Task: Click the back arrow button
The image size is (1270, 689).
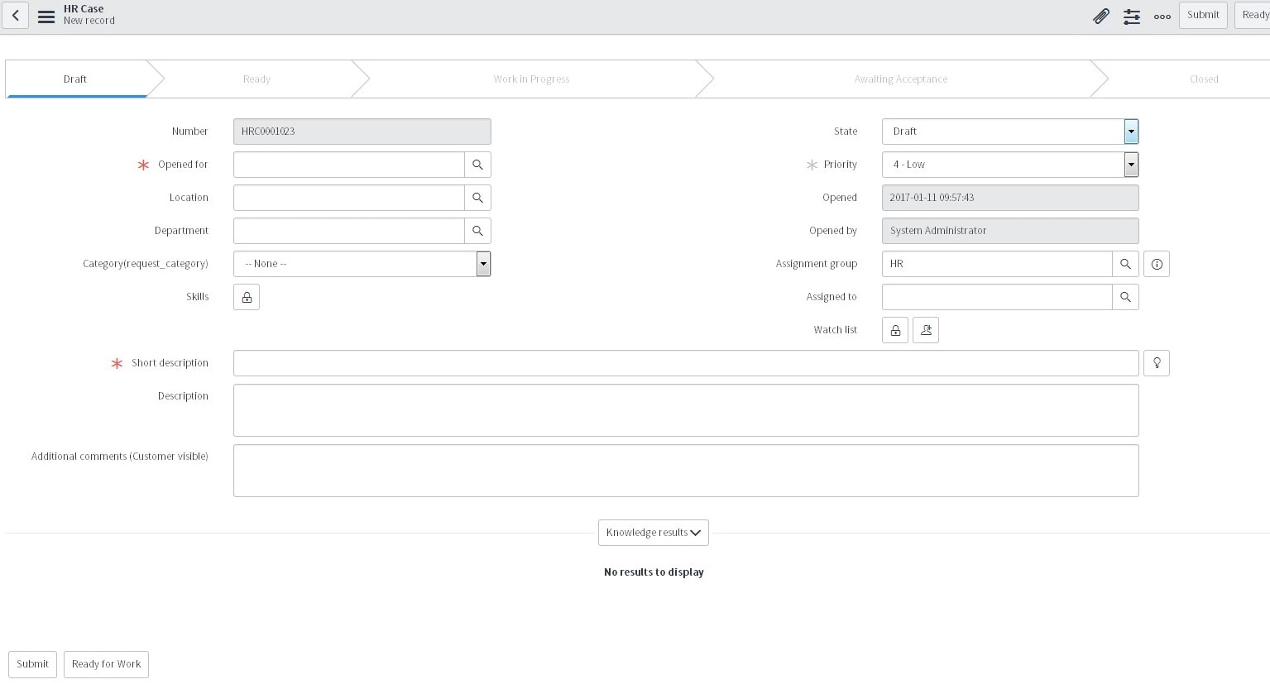Action: (x=16, y=16)
